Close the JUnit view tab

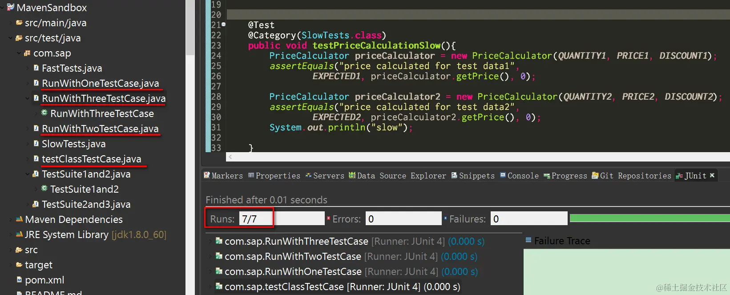point(712,175)
